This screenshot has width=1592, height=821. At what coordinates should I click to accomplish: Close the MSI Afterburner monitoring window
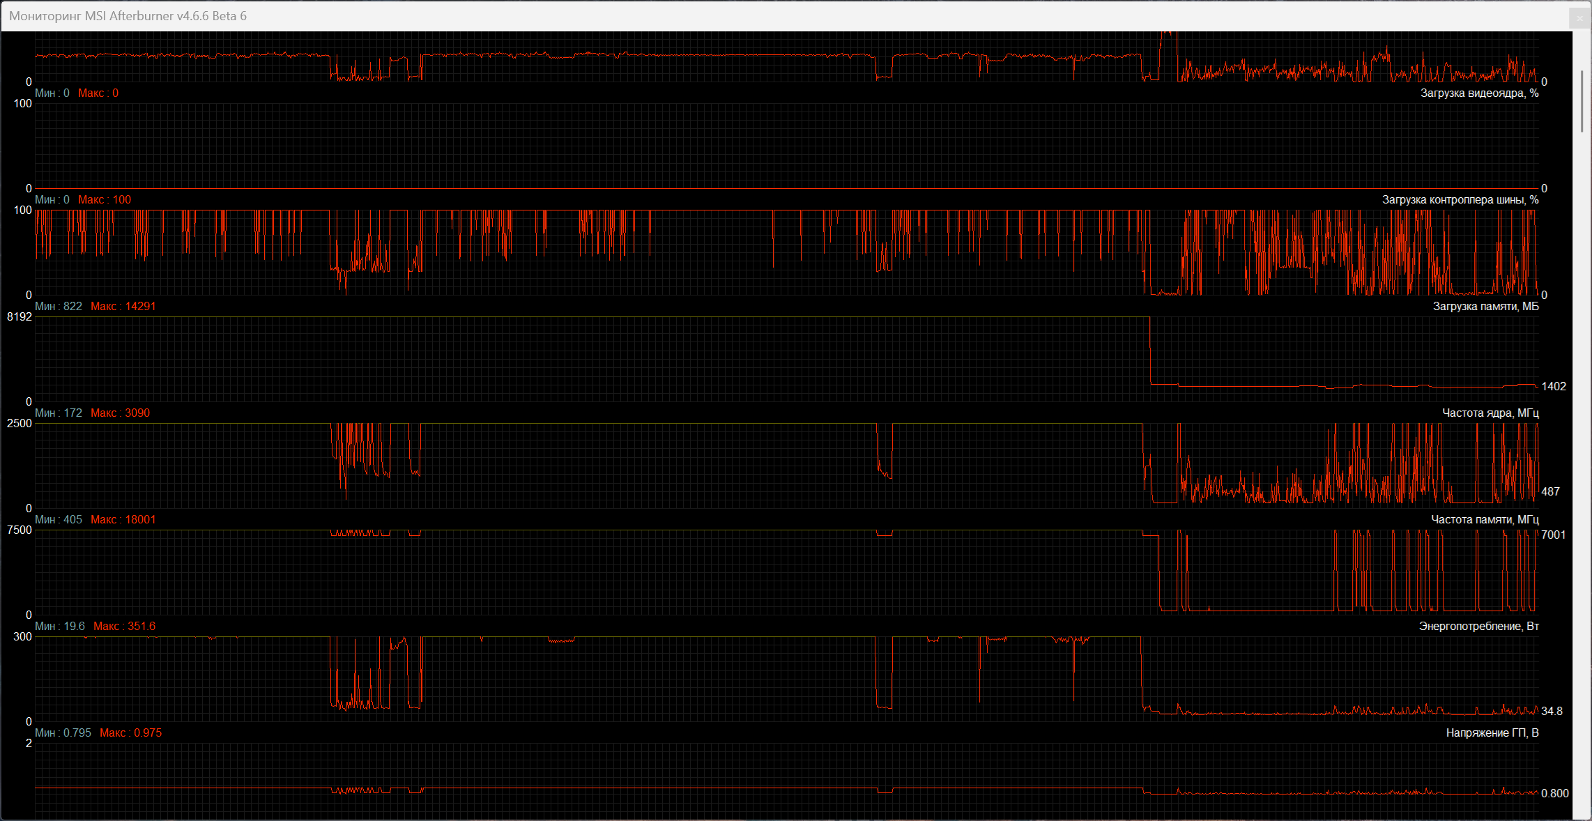pyautogui.click(x=1579, y=18)
